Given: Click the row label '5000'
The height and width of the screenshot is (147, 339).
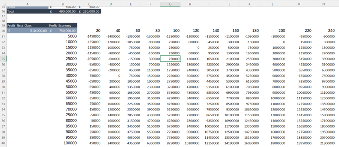Looking at the screenshot, I should point(63,36).
